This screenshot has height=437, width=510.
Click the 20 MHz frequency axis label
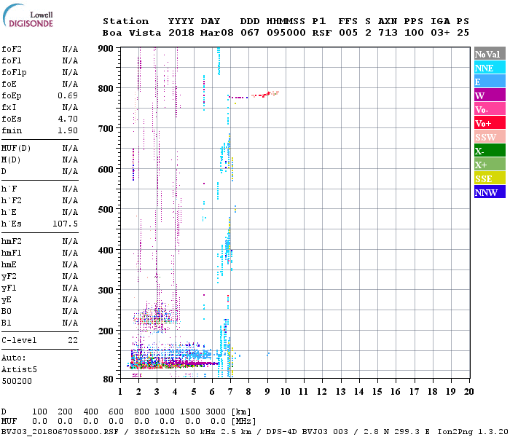pyautogui.click(x=468, y=392)
